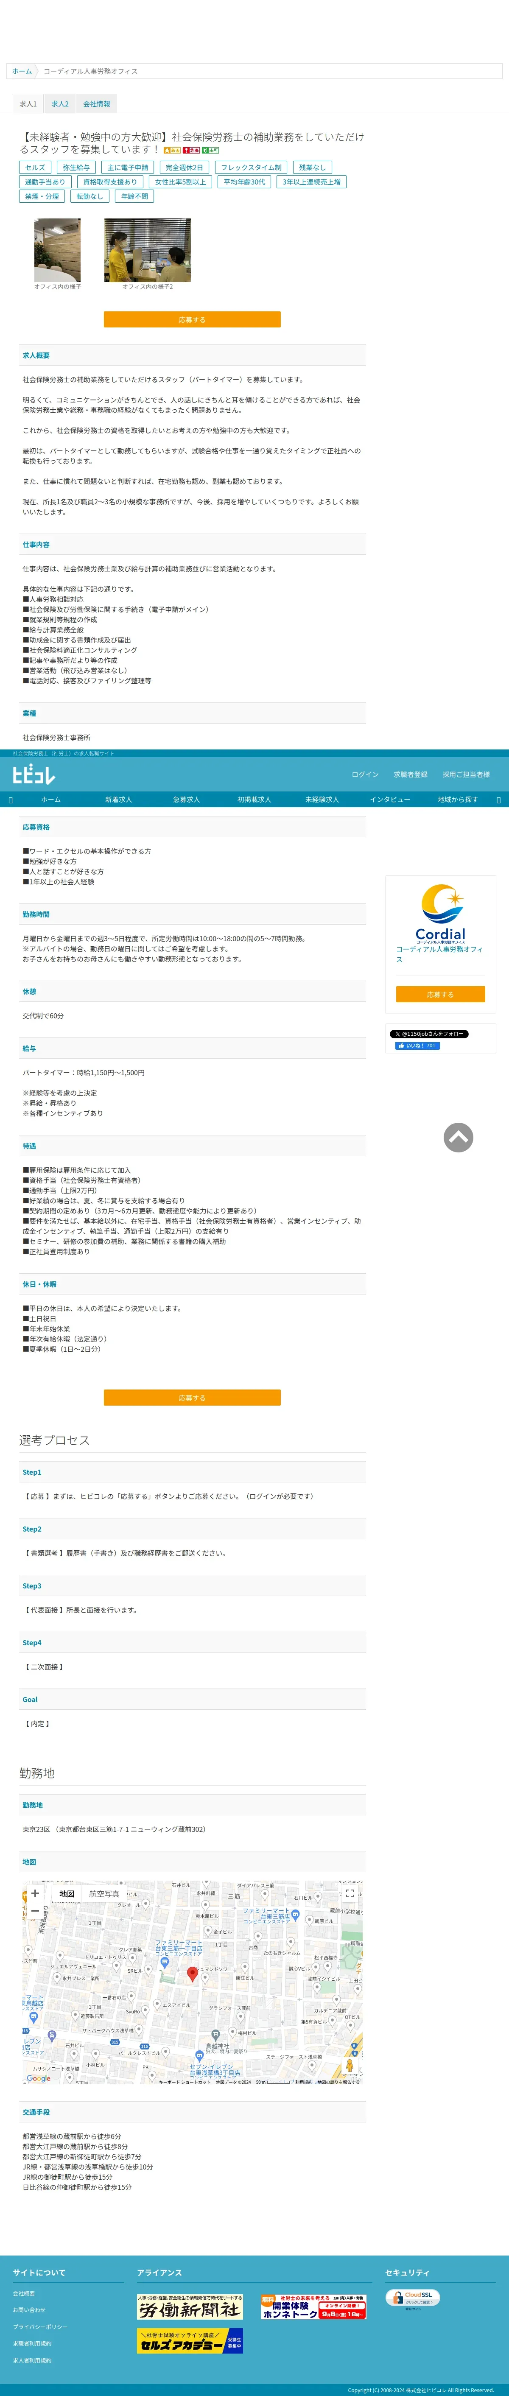509x2396 pixels.
Task: Click the 完全週休2日 tag
Action: (184, 168)
